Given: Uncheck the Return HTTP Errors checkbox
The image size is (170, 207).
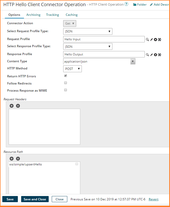Looking at the screenshot, I should click(66, 76).
